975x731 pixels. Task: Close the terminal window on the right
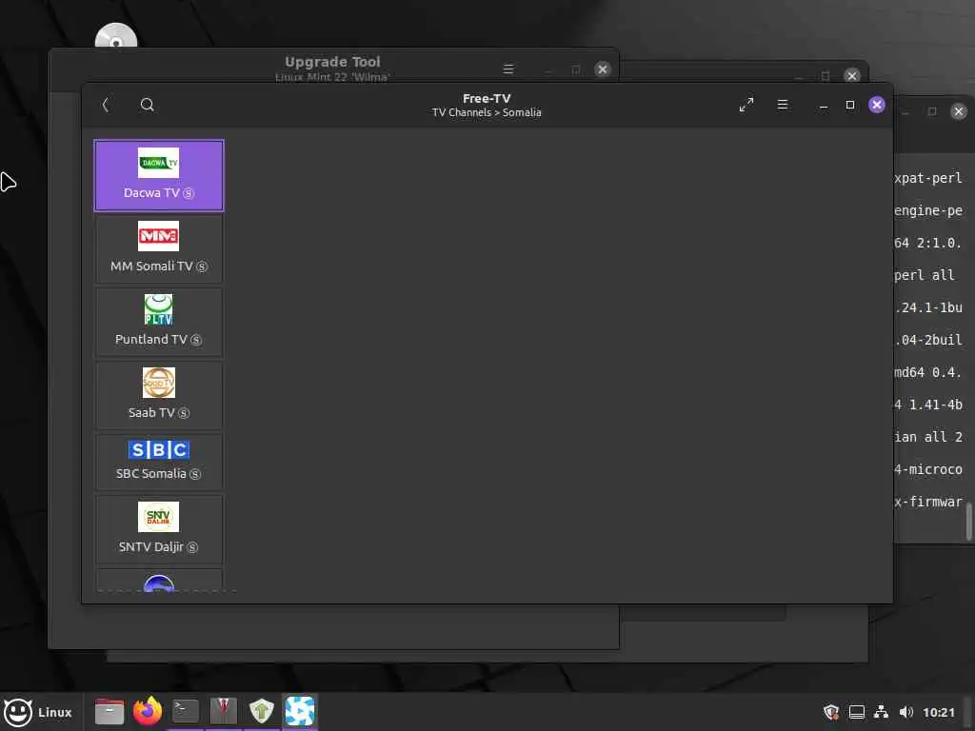959,111
